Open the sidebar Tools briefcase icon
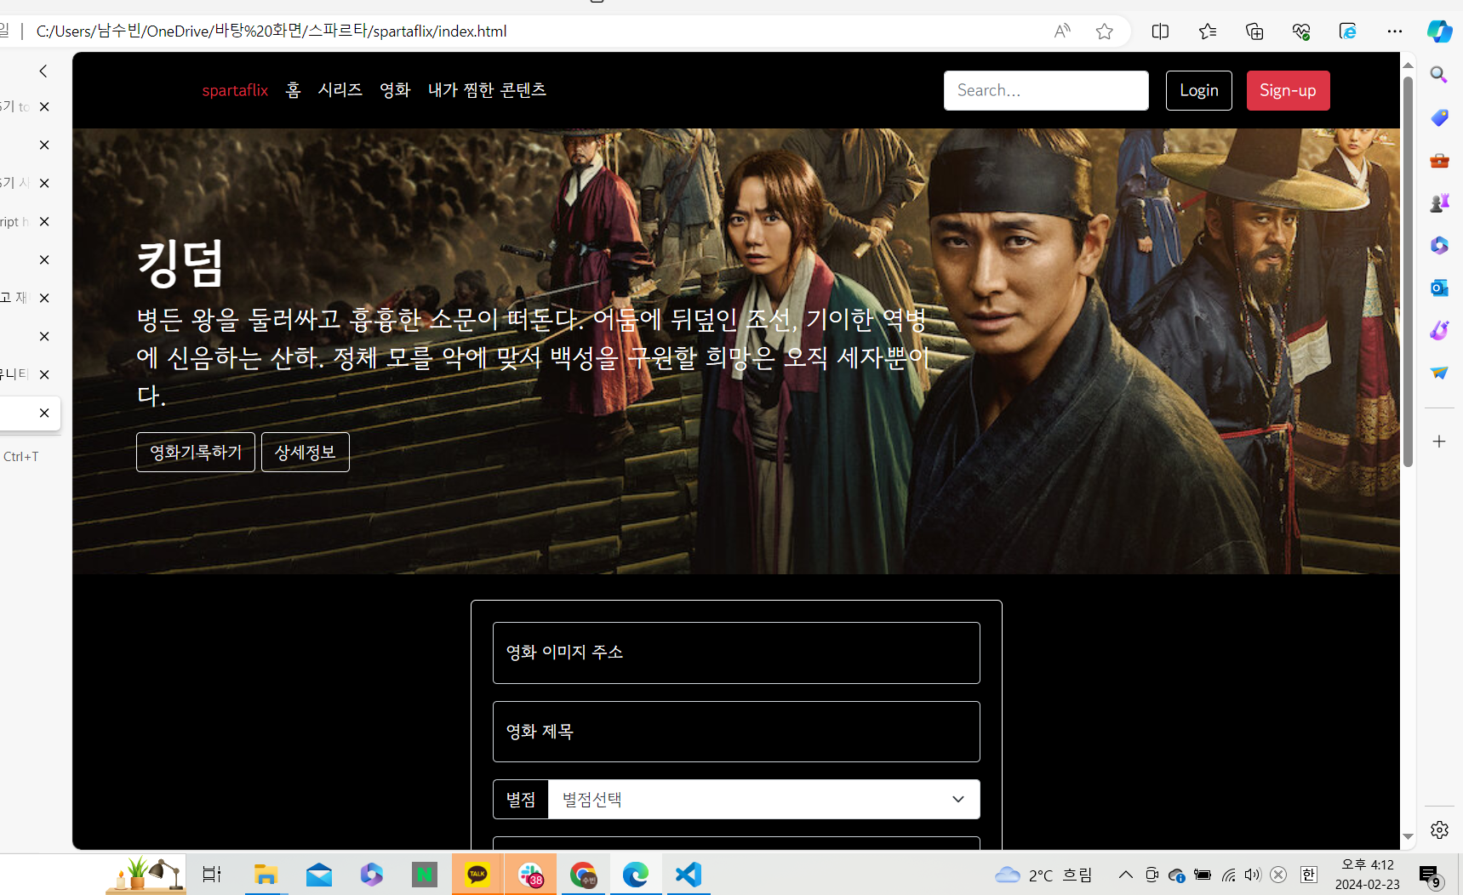 coord(1439,160)
